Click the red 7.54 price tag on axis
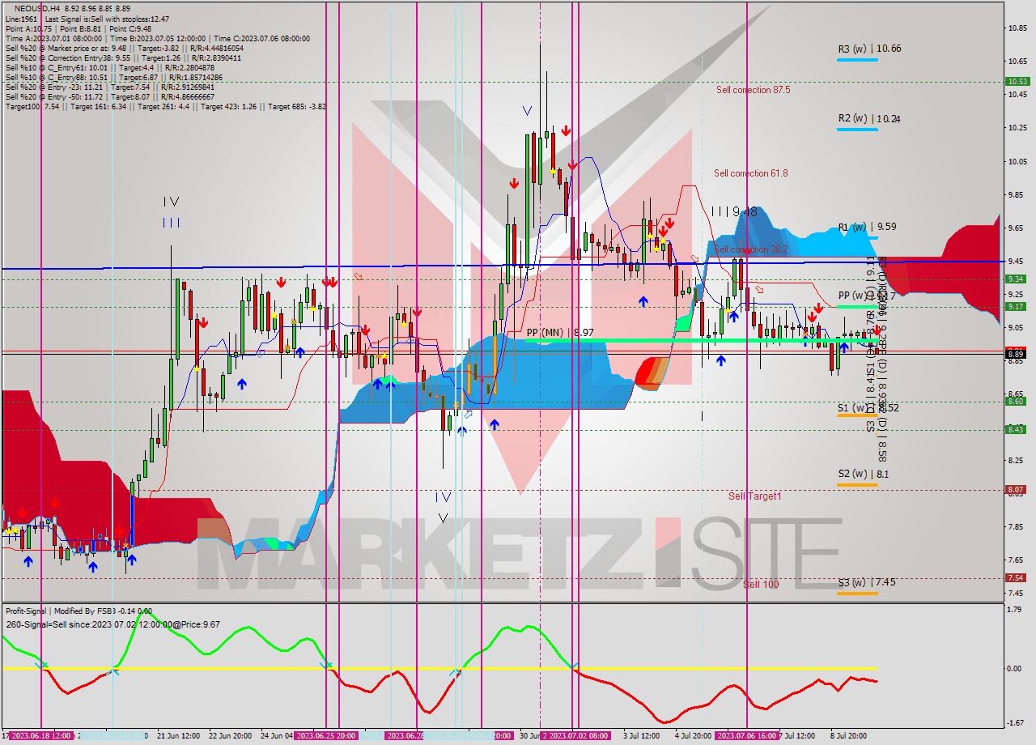1036x745 pixels. (x=1017, y=577)
